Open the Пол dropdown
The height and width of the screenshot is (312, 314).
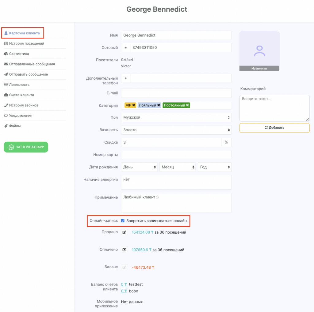176,117
